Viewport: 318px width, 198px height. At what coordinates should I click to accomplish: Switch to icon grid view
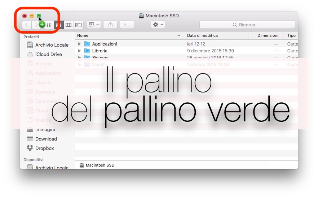[49, 25]
